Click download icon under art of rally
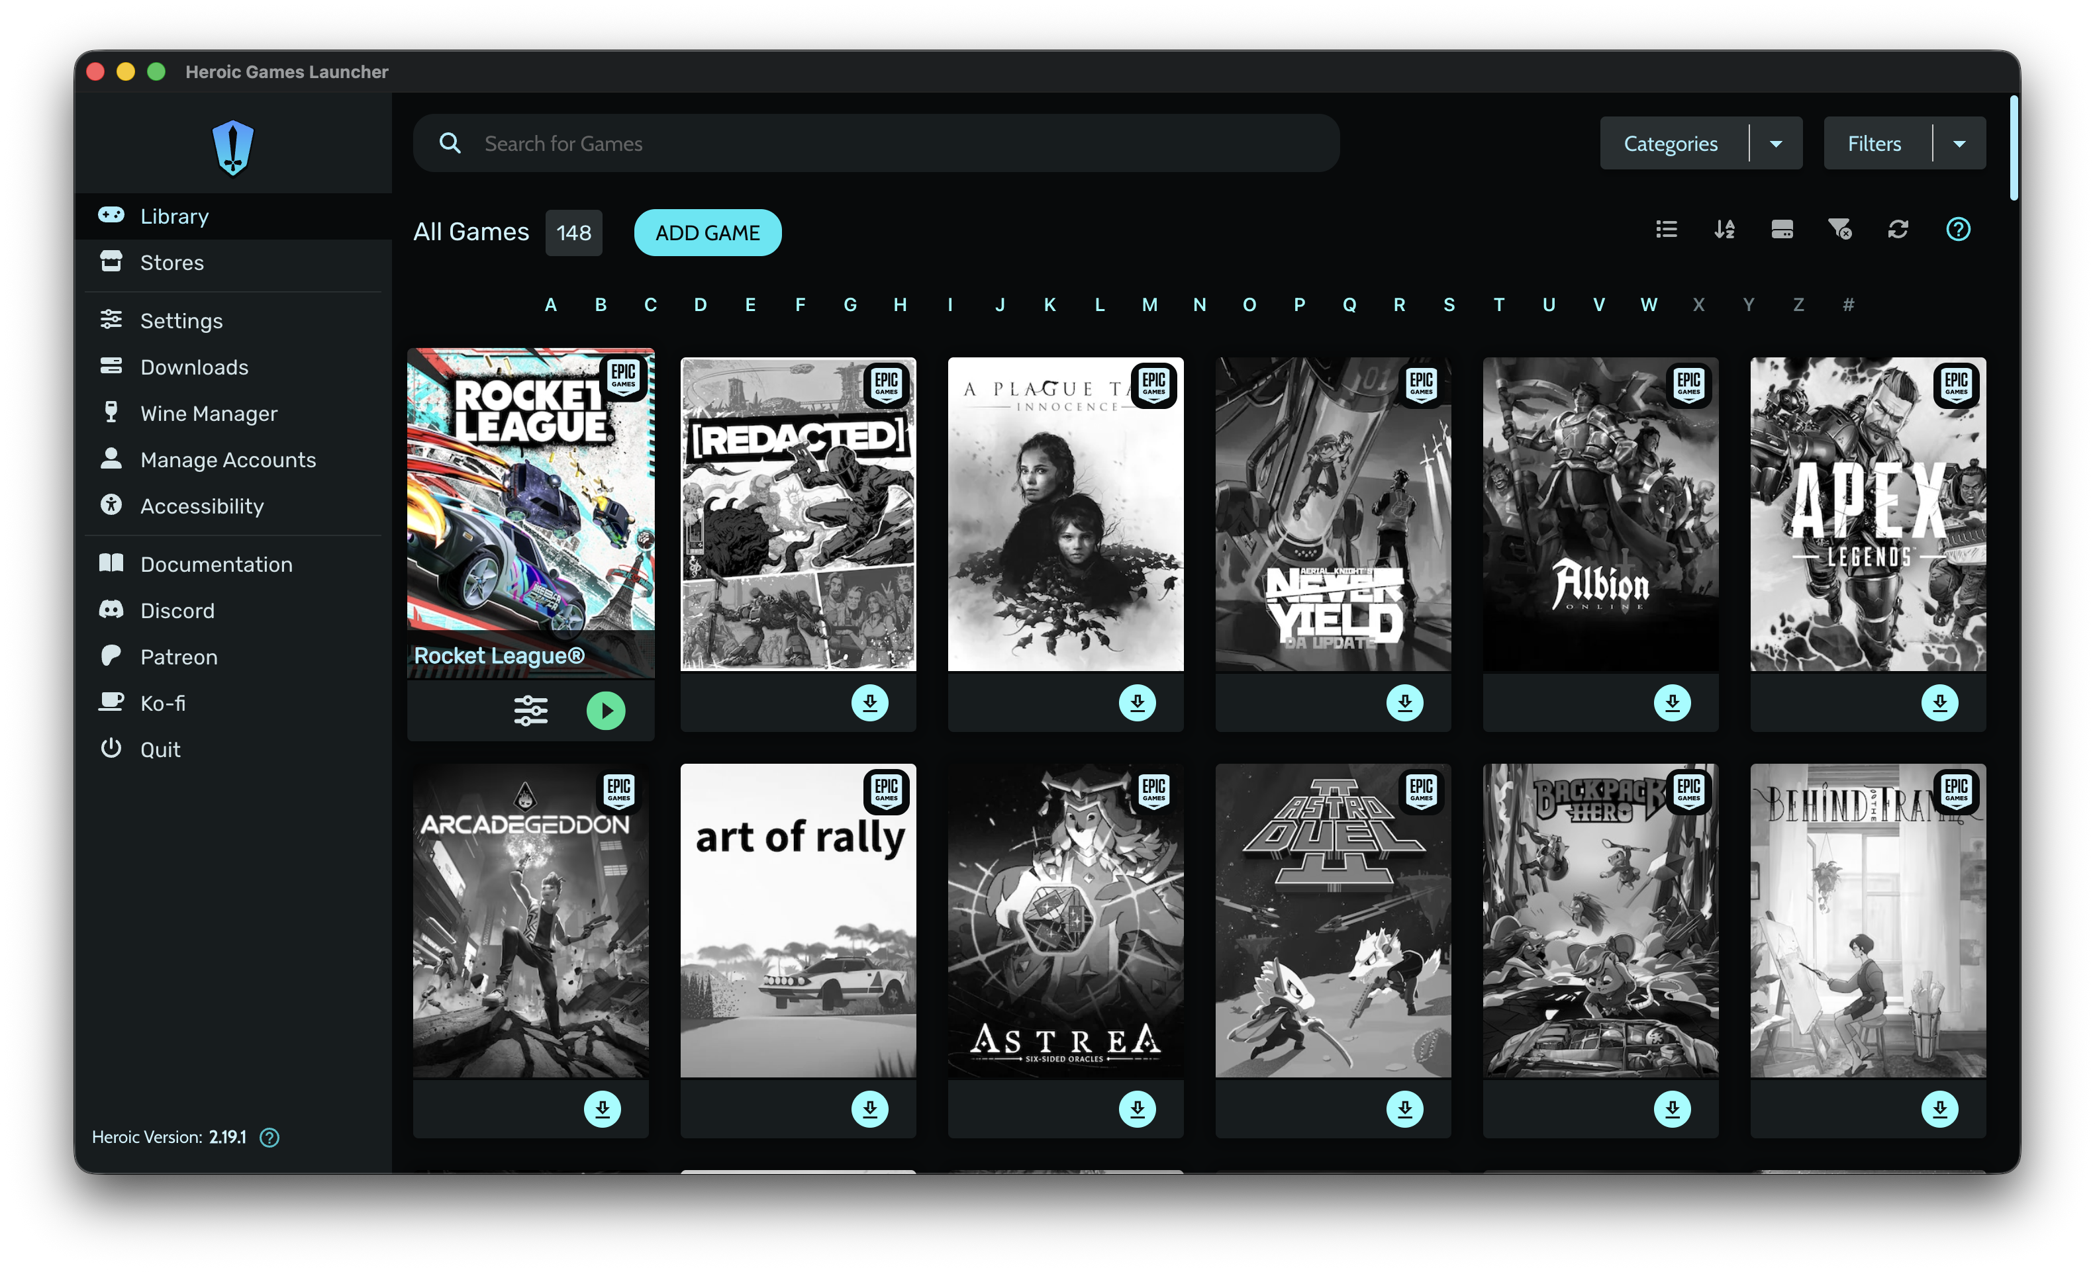Viewport: 2095px width, 1272px height. 870,1109
